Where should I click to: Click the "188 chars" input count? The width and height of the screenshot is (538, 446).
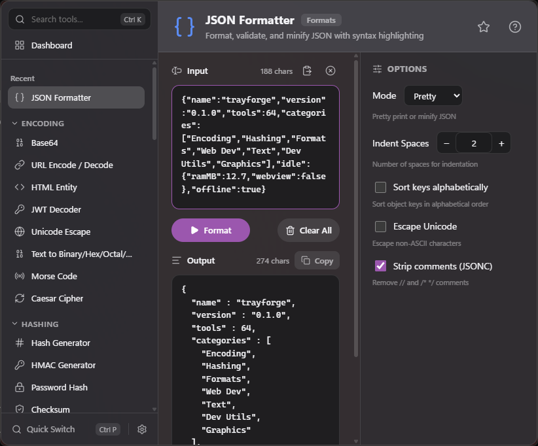(x=276, y=71)
